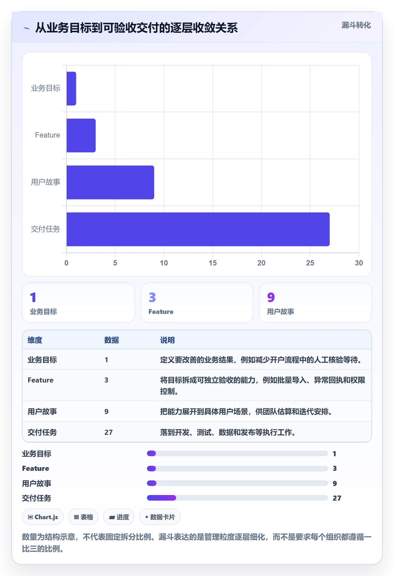The image size is (394, 576).
Task: Click the 进度 tag chip
Action: click(119, 517)
